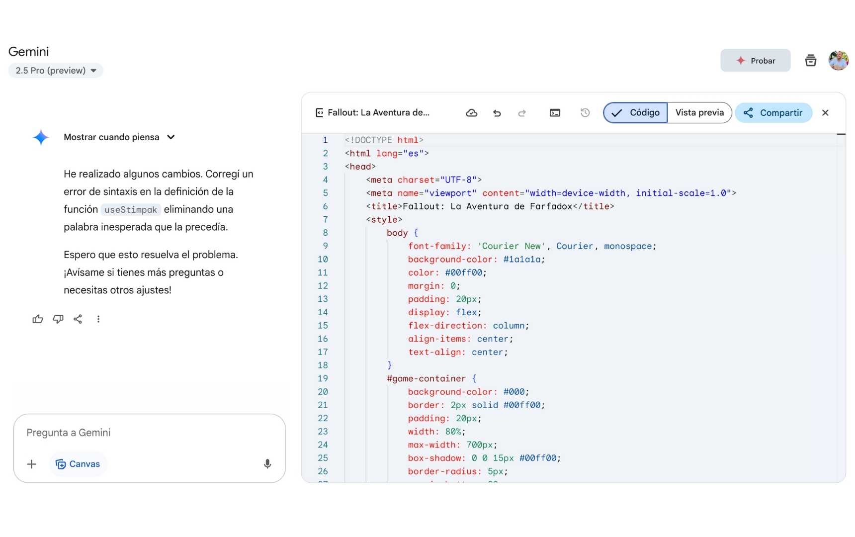This screenshot has height=537, width=855.
Task: Mark the response with thumbs down
Action: (58, 319)
